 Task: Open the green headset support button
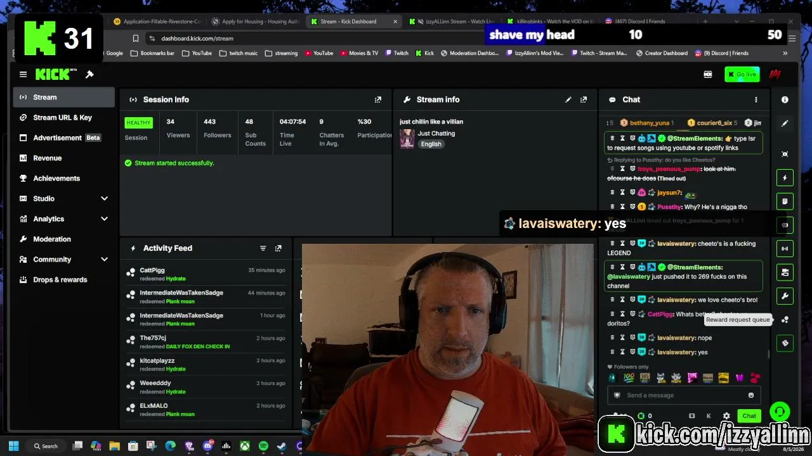click(x=780, y=412)
